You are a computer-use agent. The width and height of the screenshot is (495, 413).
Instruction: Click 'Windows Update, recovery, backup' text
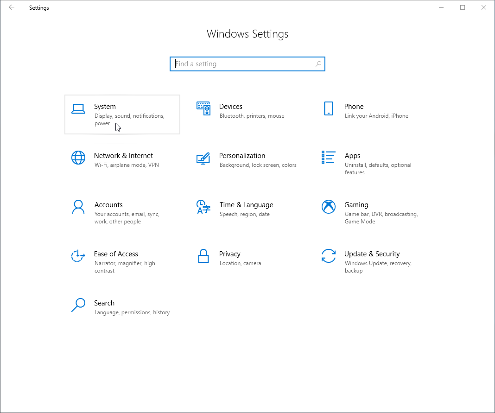tap(378, 267)
